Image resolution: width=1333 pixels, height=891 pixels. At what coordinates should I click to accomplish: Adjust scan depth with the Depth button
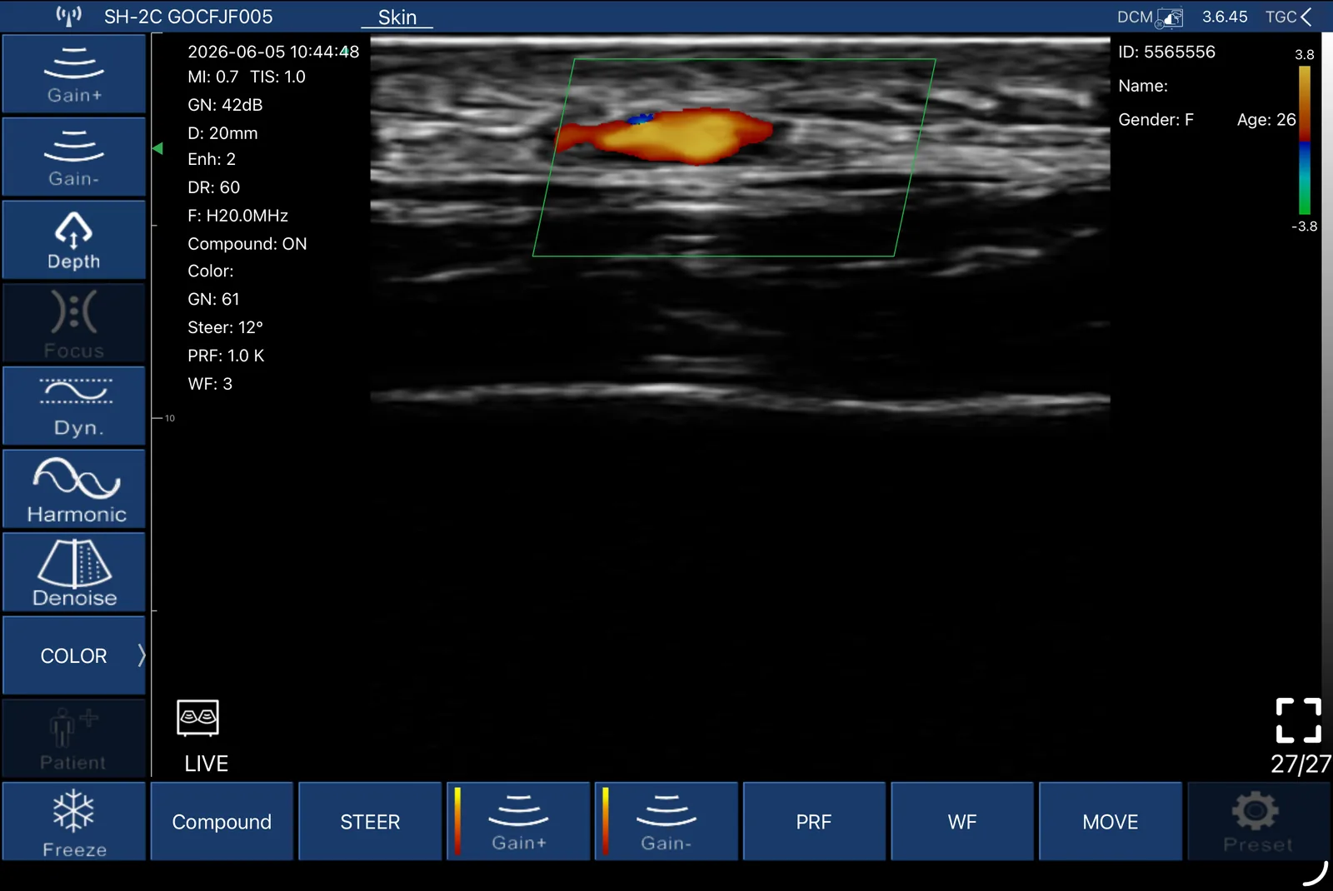[74, 240]
